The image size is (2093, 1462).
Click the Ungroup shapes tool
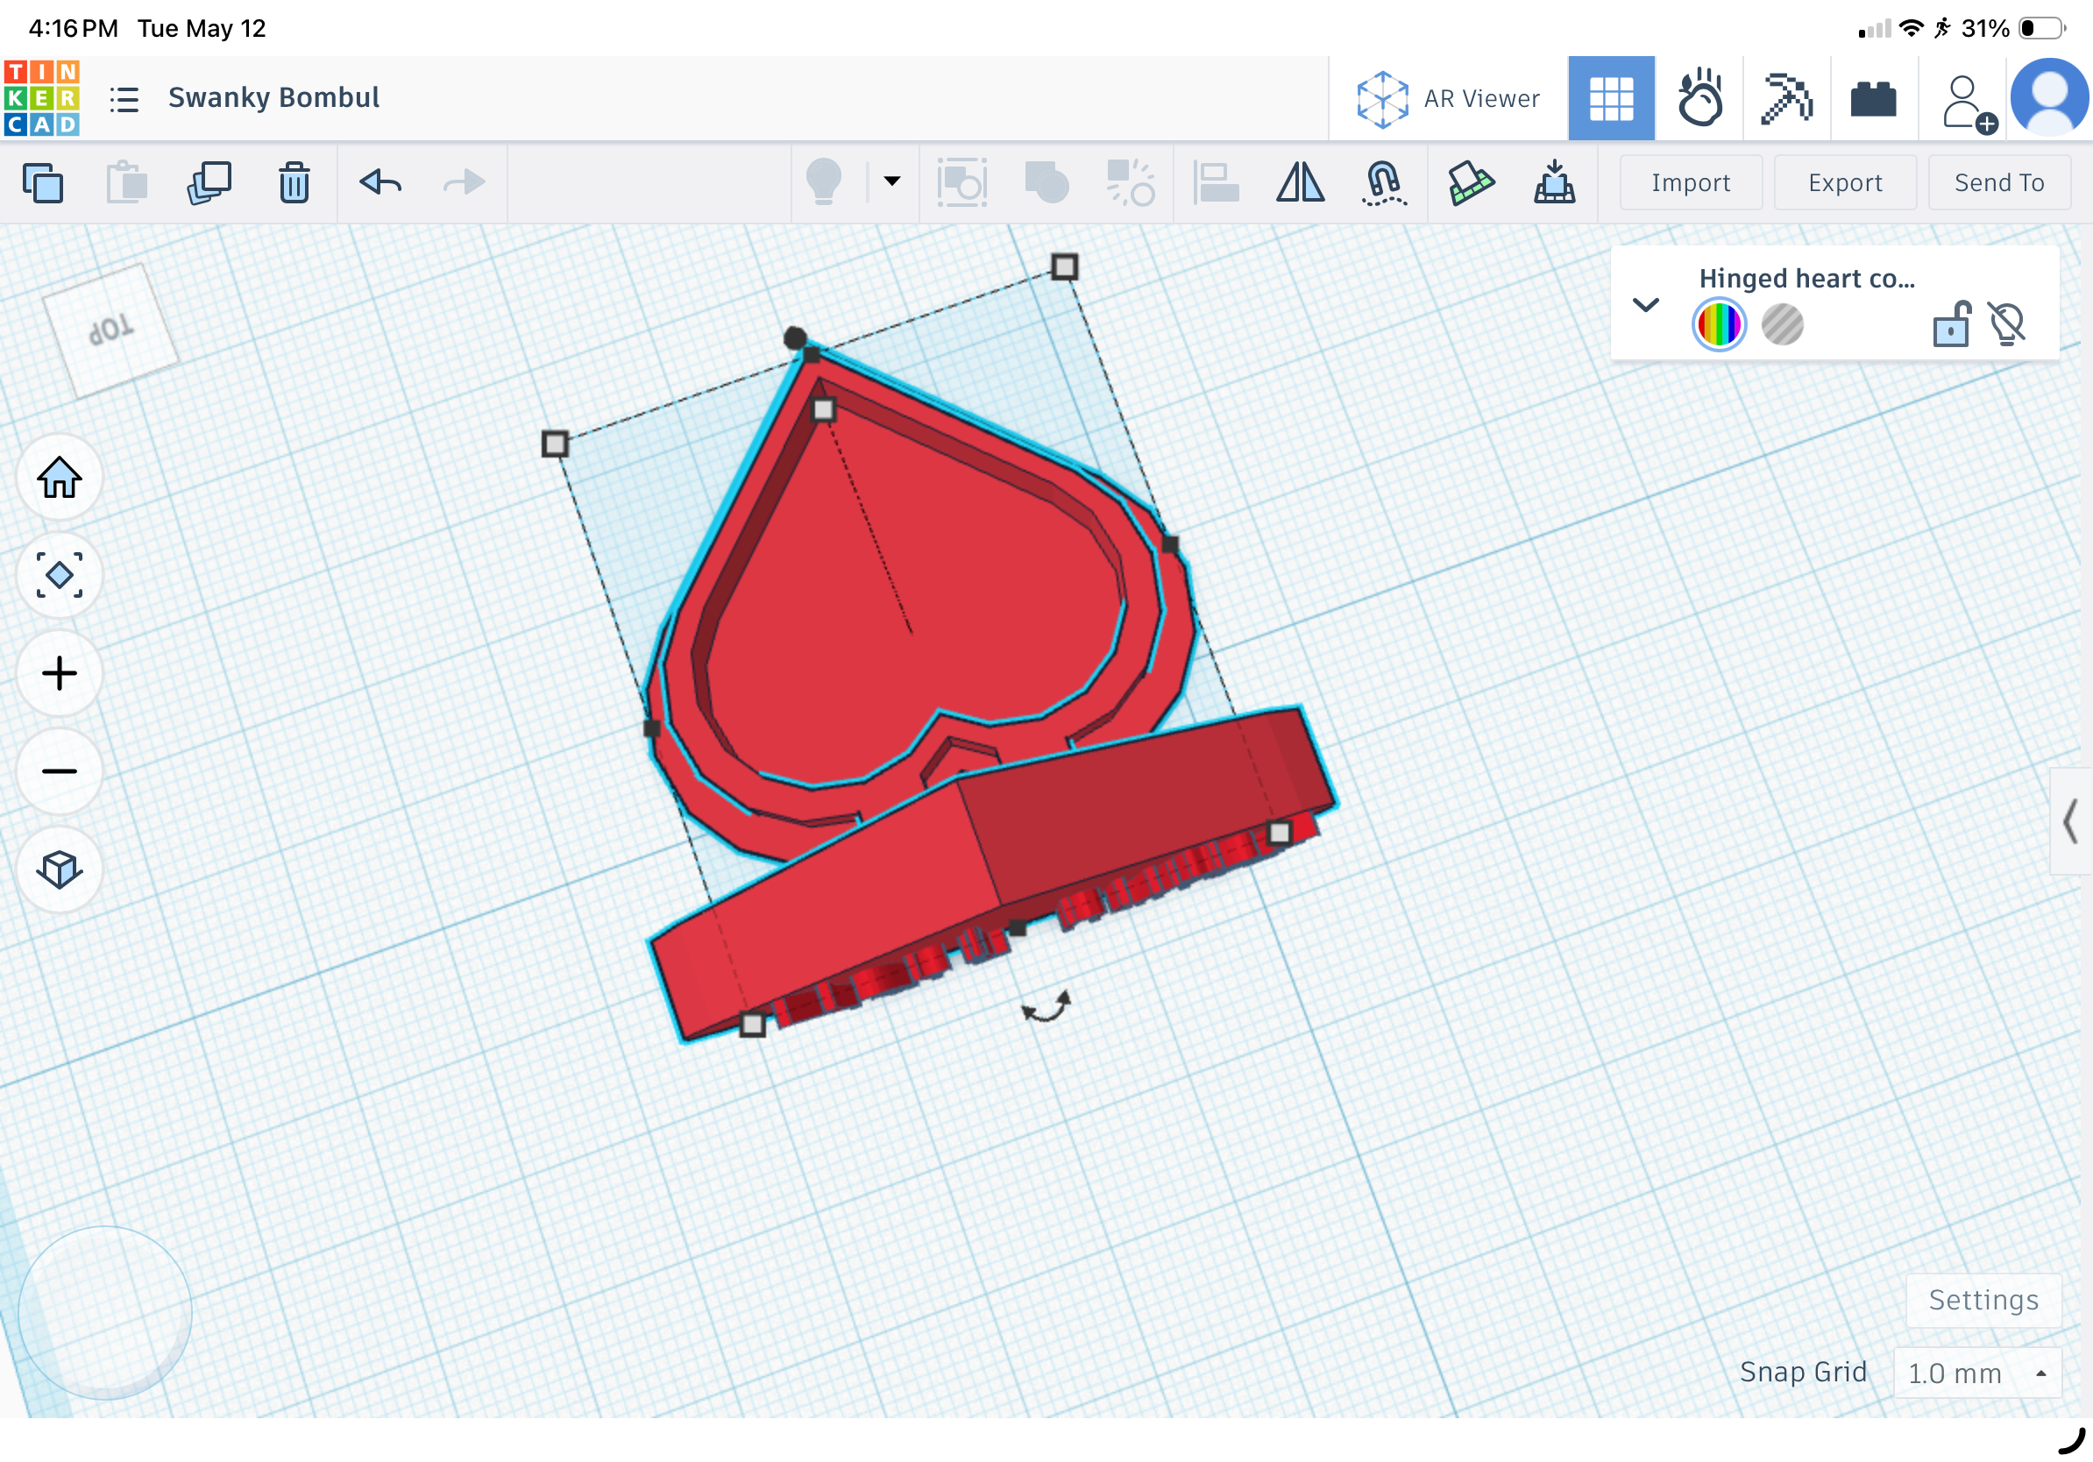tap(1046, 182)
